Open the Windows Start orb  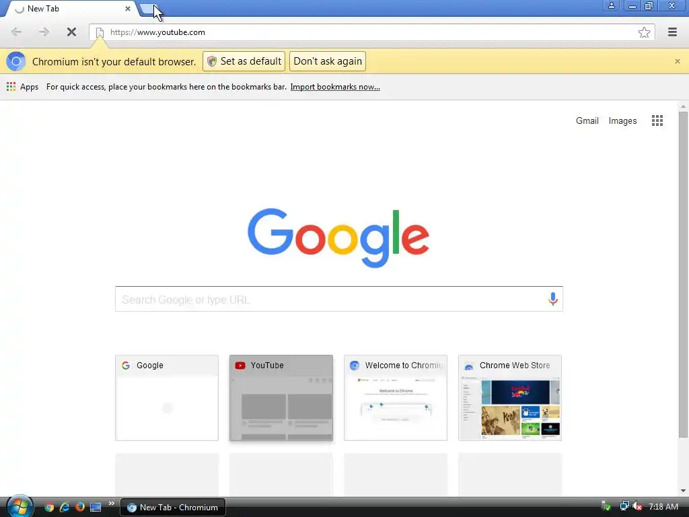click(x=20, y=506)
